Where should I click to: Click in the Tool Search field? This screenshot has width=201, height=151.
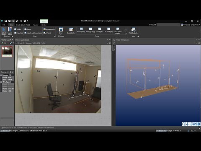(x=168, y=25)
